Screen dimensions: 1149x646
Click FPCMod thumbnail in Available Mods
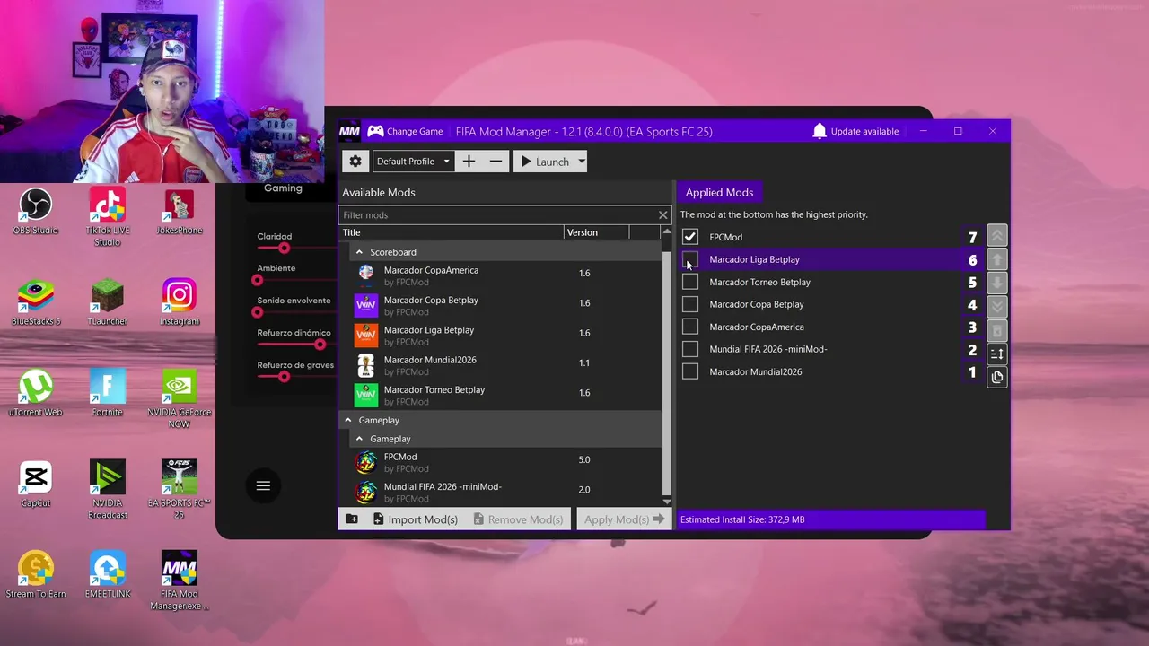coord(365,462)
